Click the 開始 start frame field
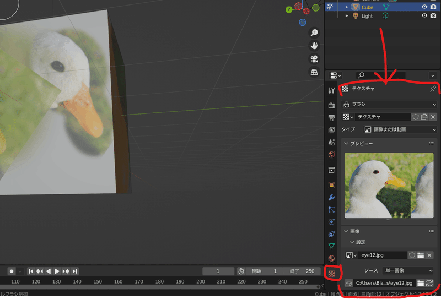The width and height of the screenshot is (441, 299). tap(264, 271)
